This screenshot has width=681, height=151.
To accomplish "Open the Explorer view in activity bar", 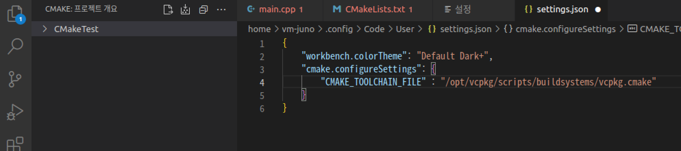I will [x=15, y=14].
